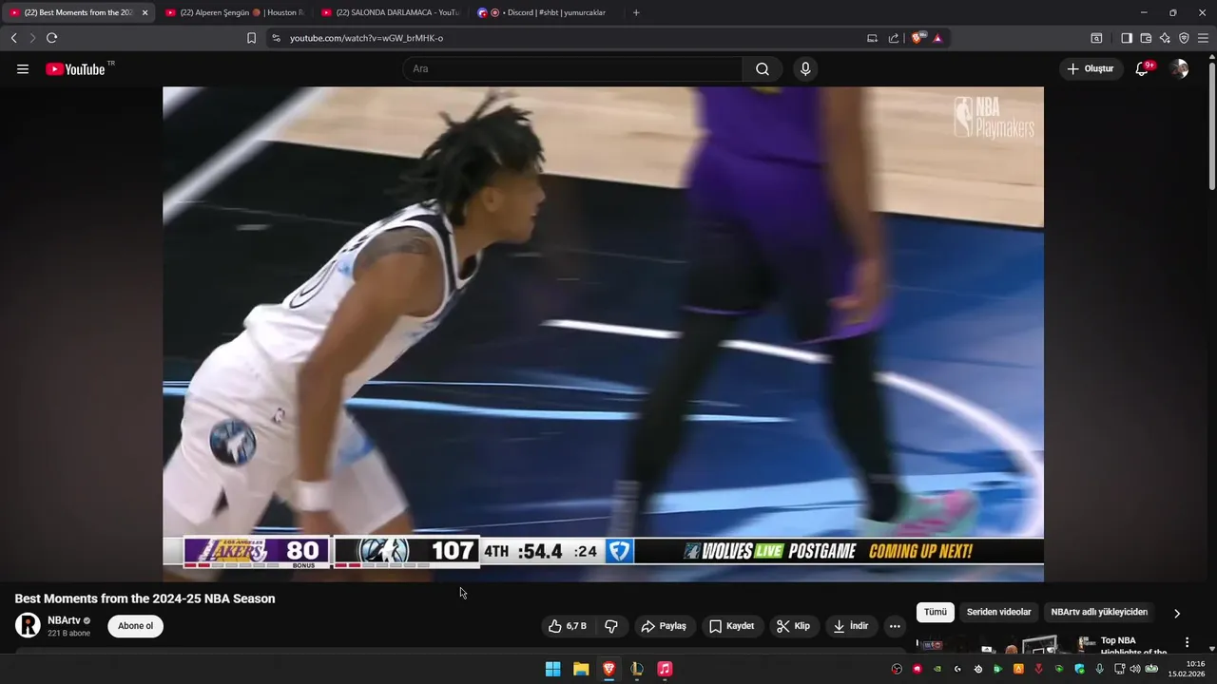
Task: Open OBS Studio tray icon
Action: tap(897, 669)
